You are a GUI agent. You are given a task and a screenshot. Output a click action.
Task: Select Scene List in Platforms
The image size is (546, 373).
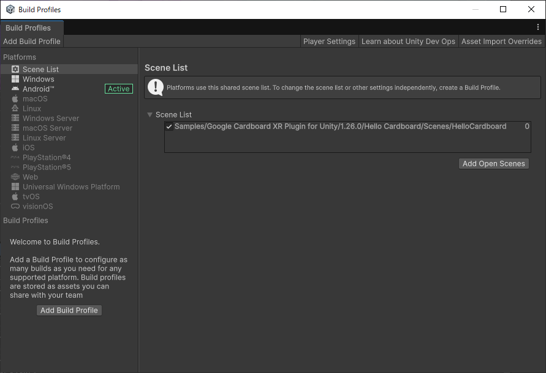[x=69, y=69]
